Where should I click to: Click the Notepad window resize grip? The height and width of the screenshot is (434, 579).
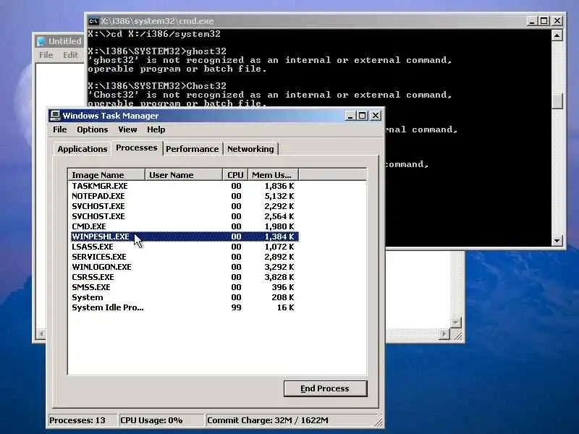pyautogui.click(x=457, y=336)
